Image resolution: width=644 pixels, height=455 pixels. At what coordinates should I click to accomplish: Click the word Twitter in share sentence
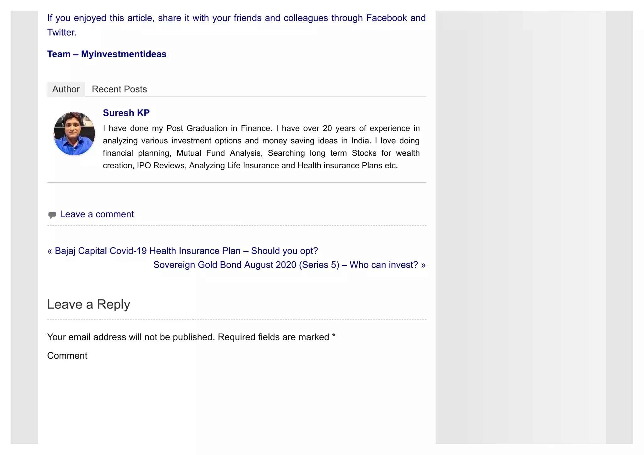pyautogui.click(x=61, y=32)
